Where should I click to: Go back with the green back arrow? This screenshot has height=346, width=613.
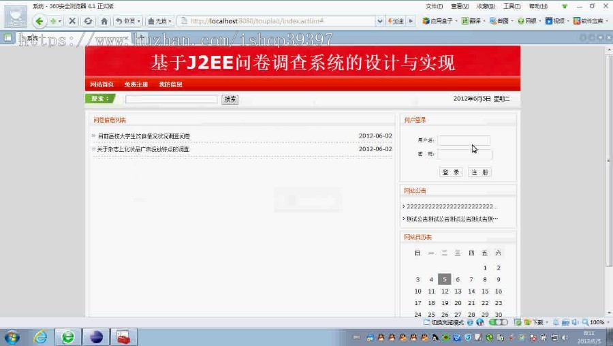[x=39, y=21]
